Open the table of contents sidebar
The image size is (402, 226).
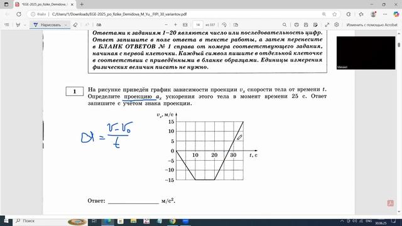point(7,25)
